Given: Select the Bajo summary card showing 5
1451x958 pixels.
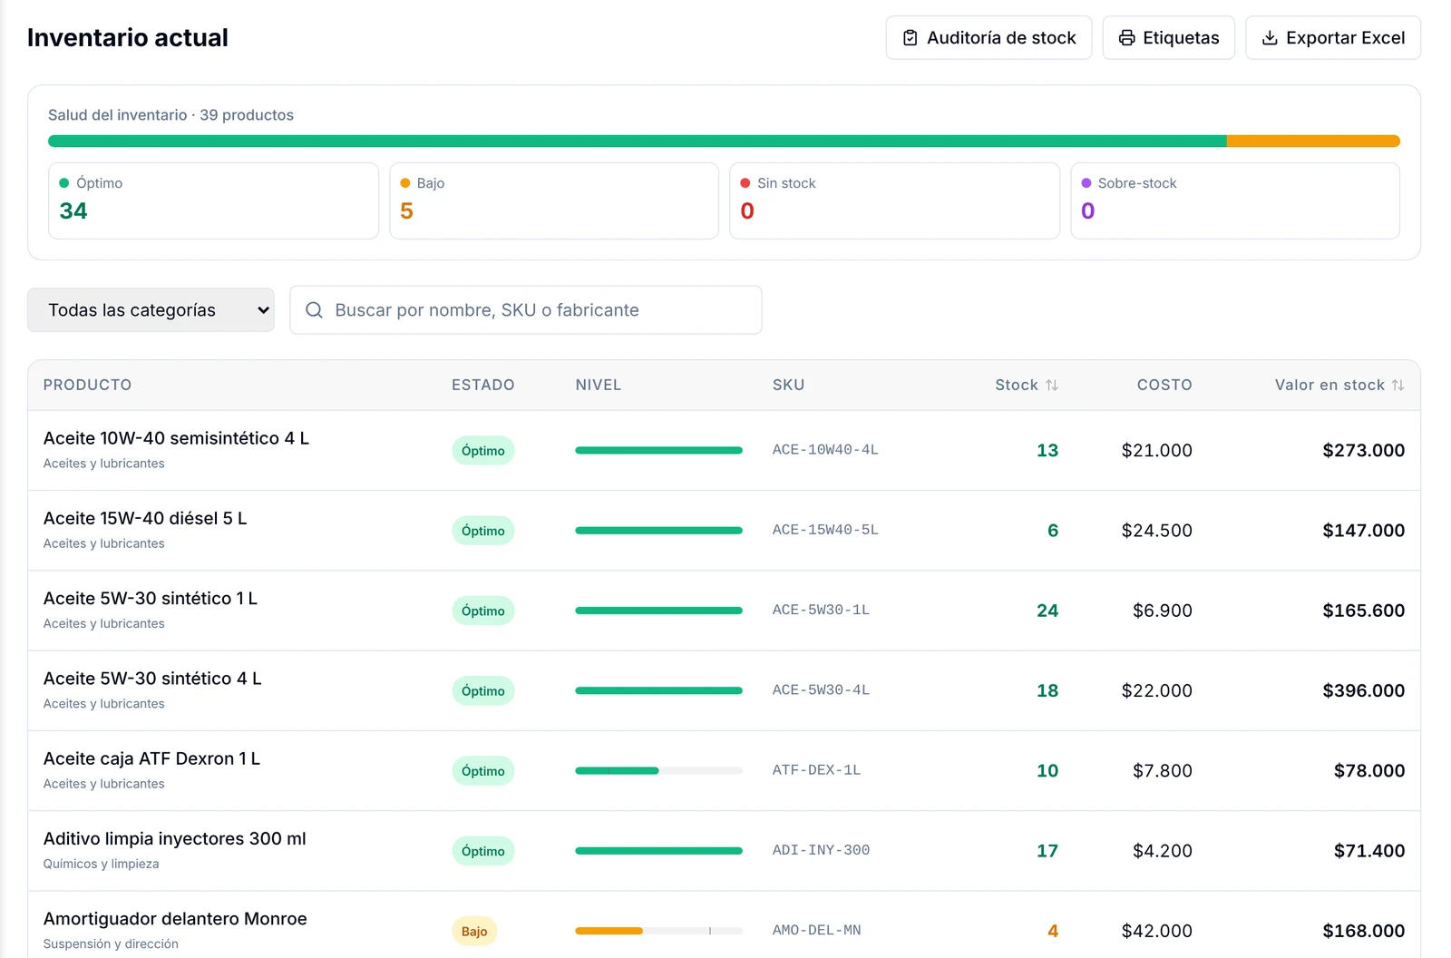Looking at the screenshot, I should 554,200.
